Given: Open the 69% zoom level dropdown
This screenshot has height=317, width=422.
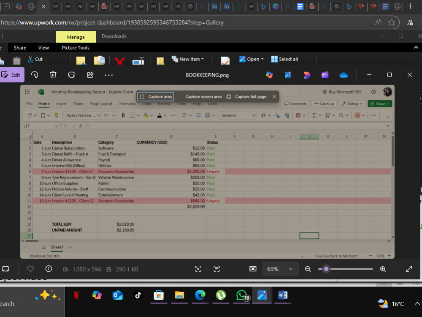Looking at the screenshot, I should [280, 269].
